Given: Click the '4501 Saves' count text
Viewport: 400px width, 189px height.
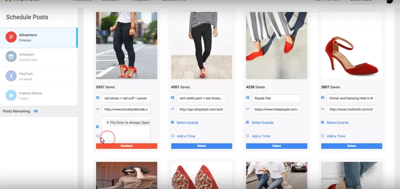Looking at the screenshot, I should tap(180, 87).
